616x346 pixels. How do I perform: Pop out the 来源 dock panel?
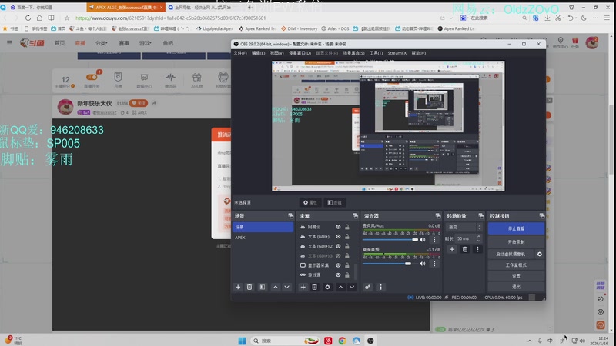355,216
